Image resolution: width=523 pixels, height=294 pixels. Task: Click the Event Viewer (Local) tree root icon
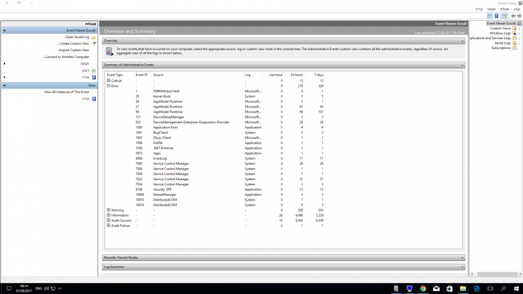point(520,23)
